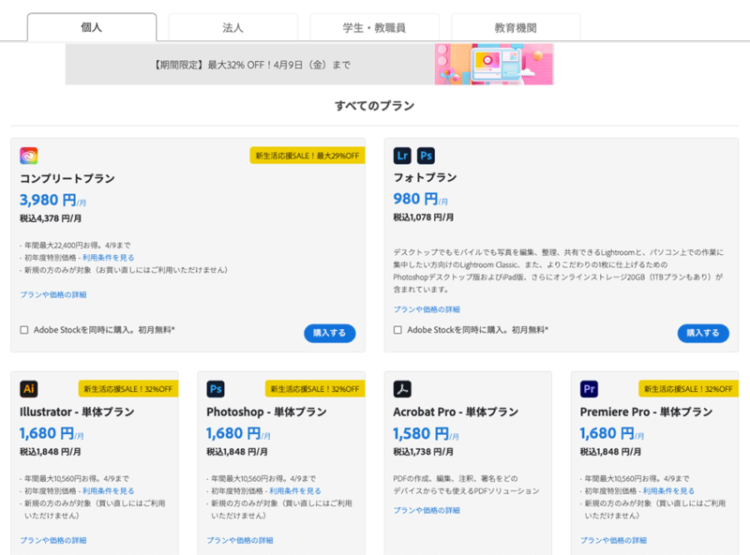Open 利用条件を見る link on Photoshop 単体プラン card

(295, 491)
